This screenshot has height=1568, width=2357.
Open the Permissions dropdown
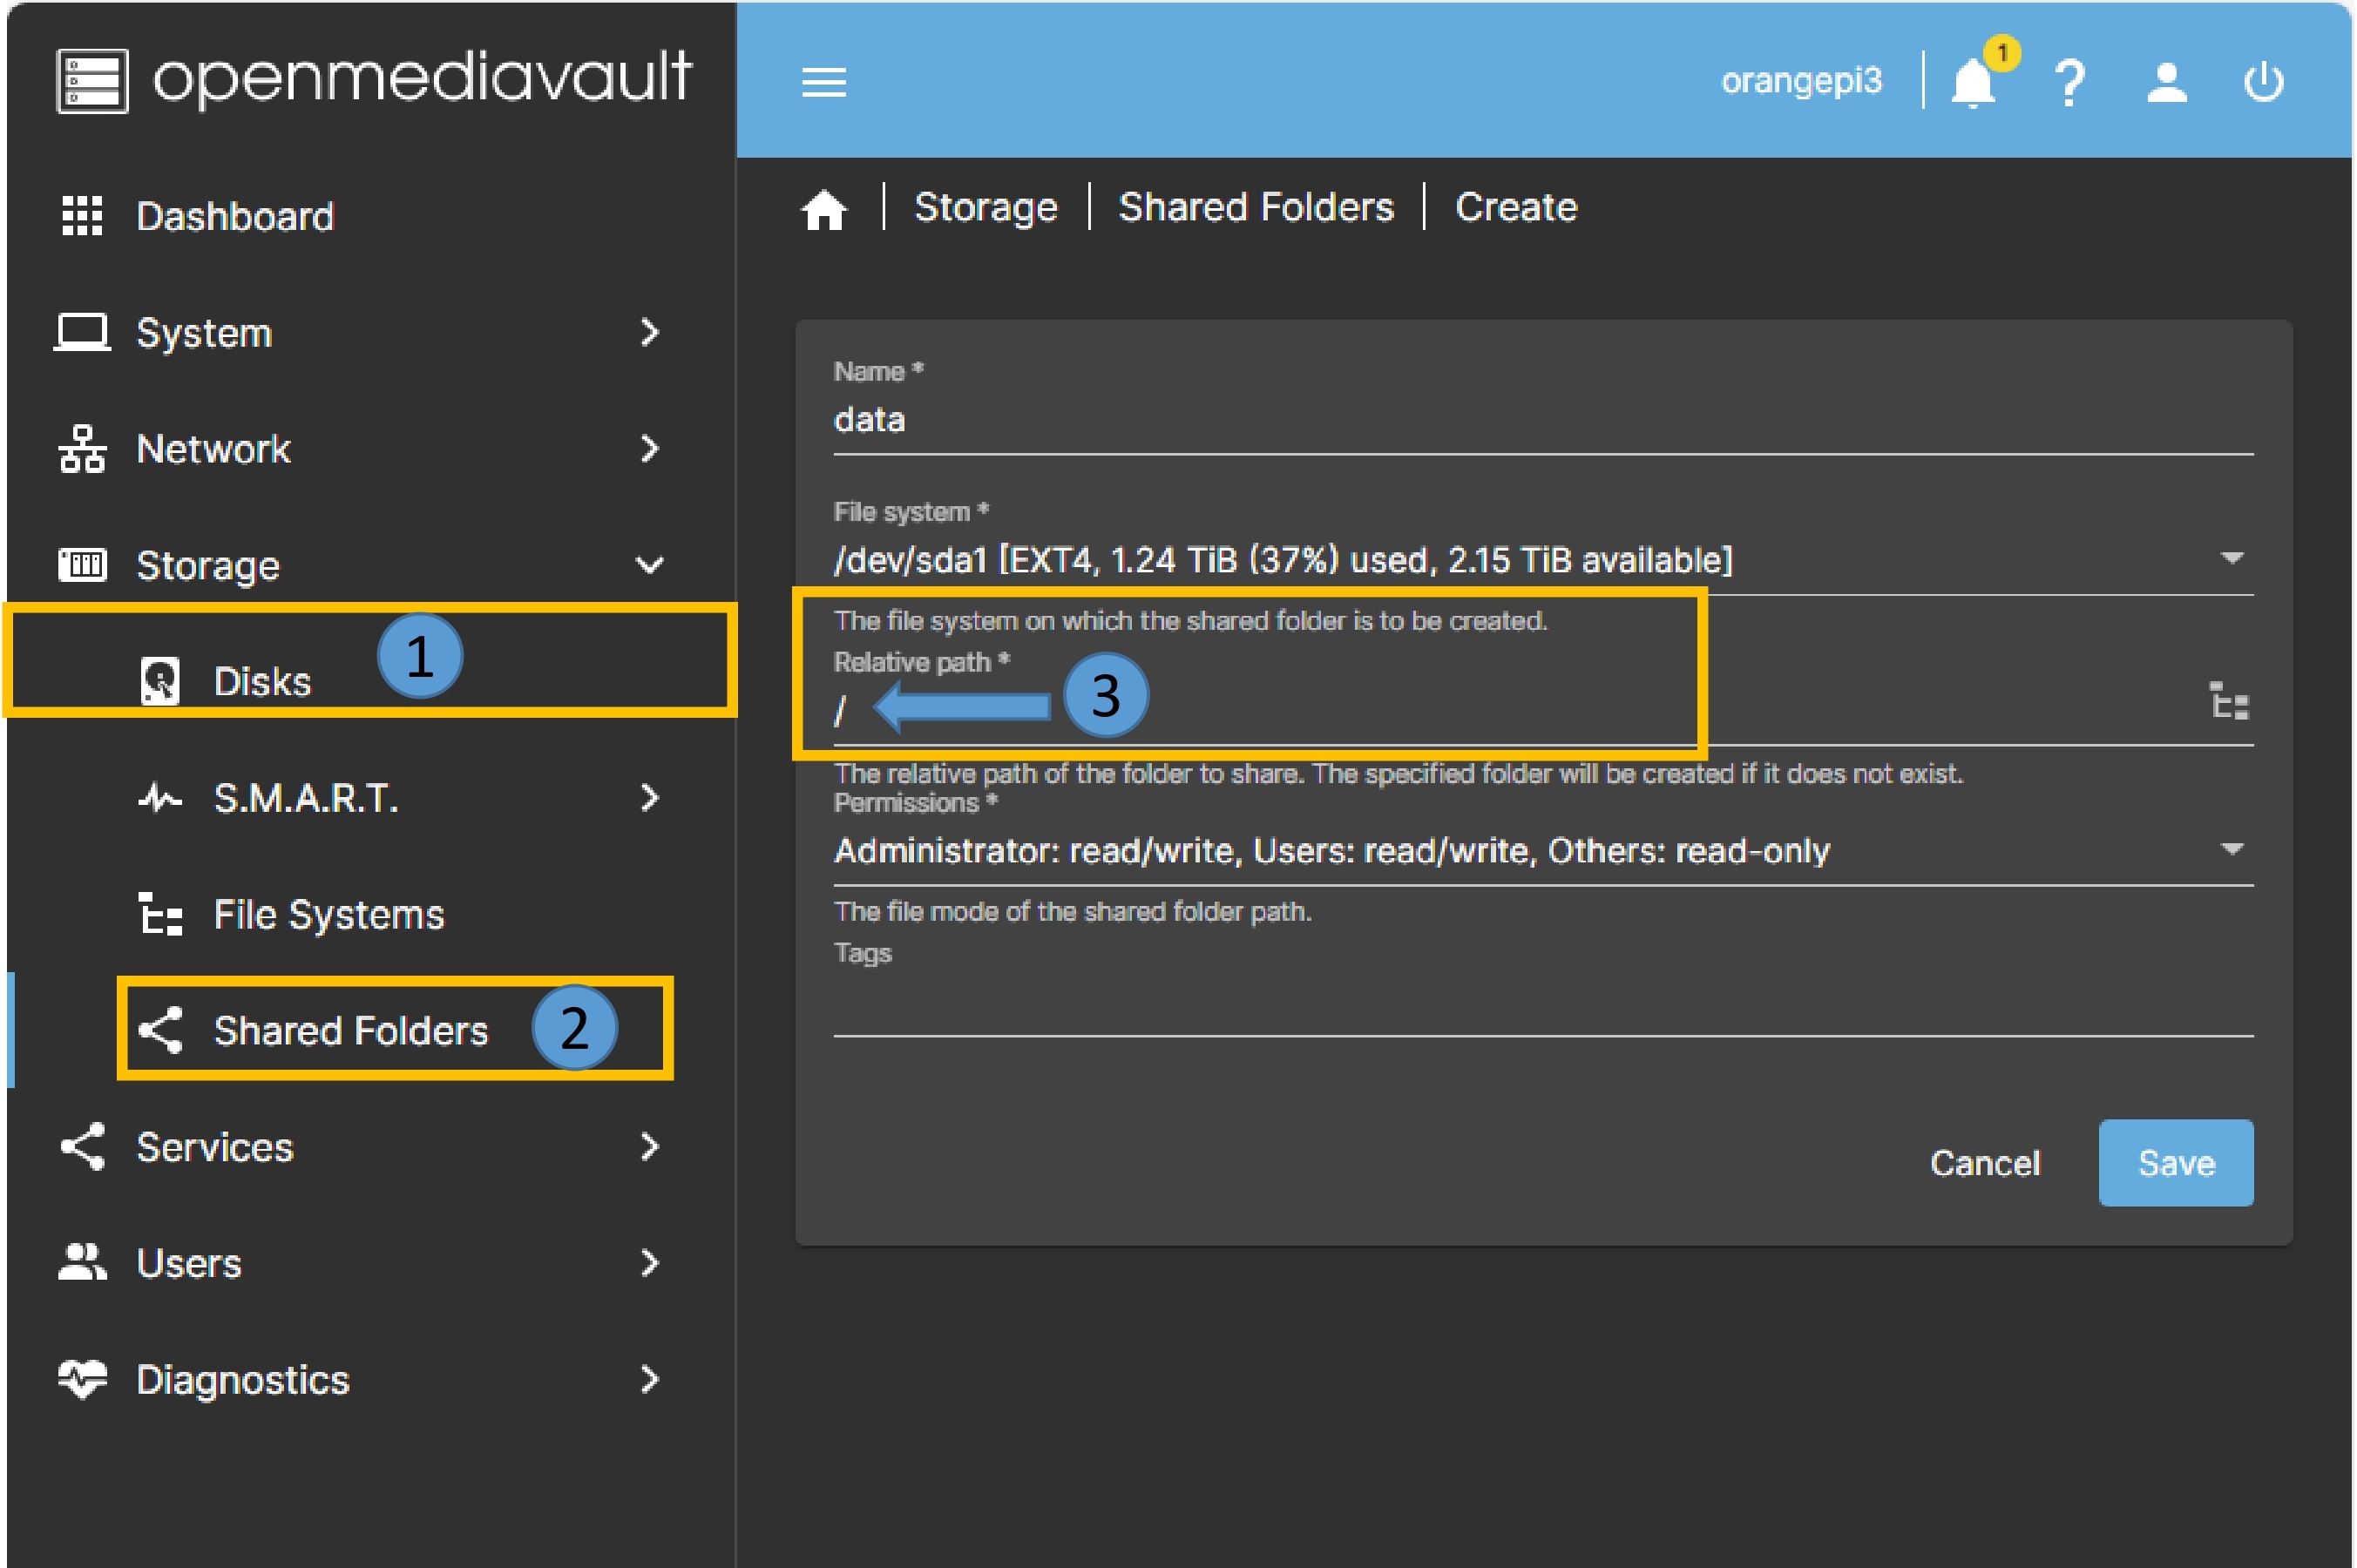[x=1542, y=851]
